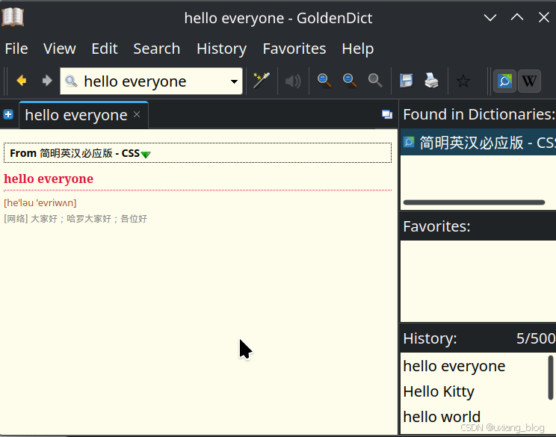The width and height of the screenshot is (556, 437).
Task: Open the View menu
Action: (x=60, y=49)
